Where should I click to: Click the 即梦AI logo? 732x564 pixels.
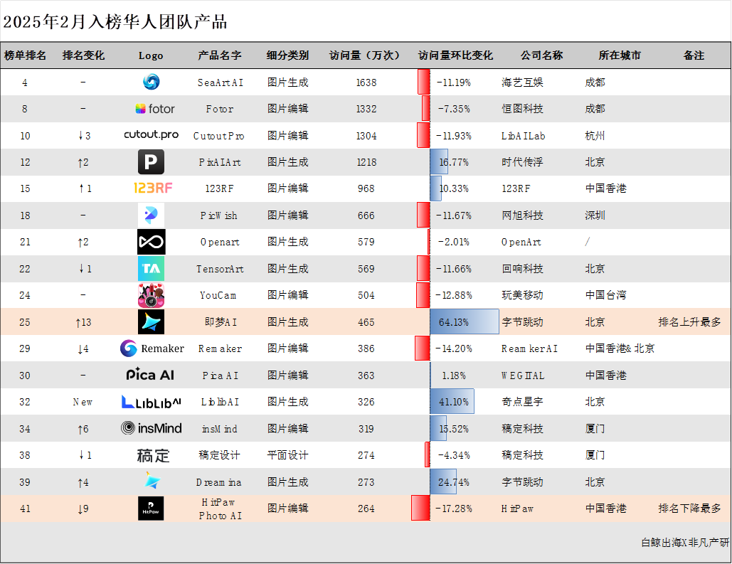[151, 322]
